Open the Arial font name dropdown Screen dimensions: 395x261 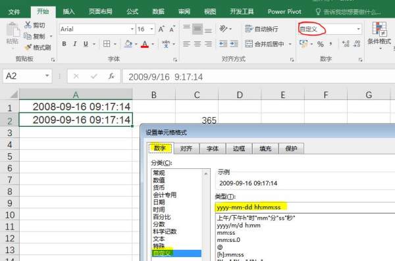coord(132,29)
